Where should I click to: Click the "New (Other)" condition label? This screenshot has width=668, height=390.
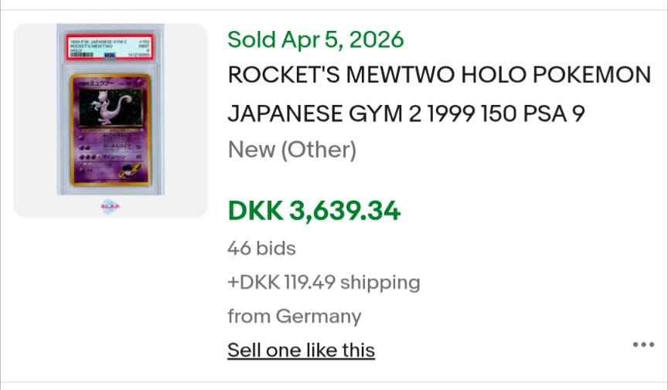[x=291, y=149]
